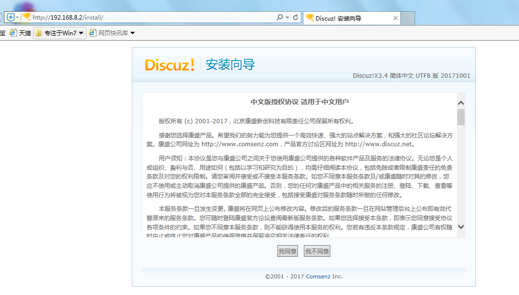
Task: Click the http://www.discuz.net URL text
Action: click(379, 144)
